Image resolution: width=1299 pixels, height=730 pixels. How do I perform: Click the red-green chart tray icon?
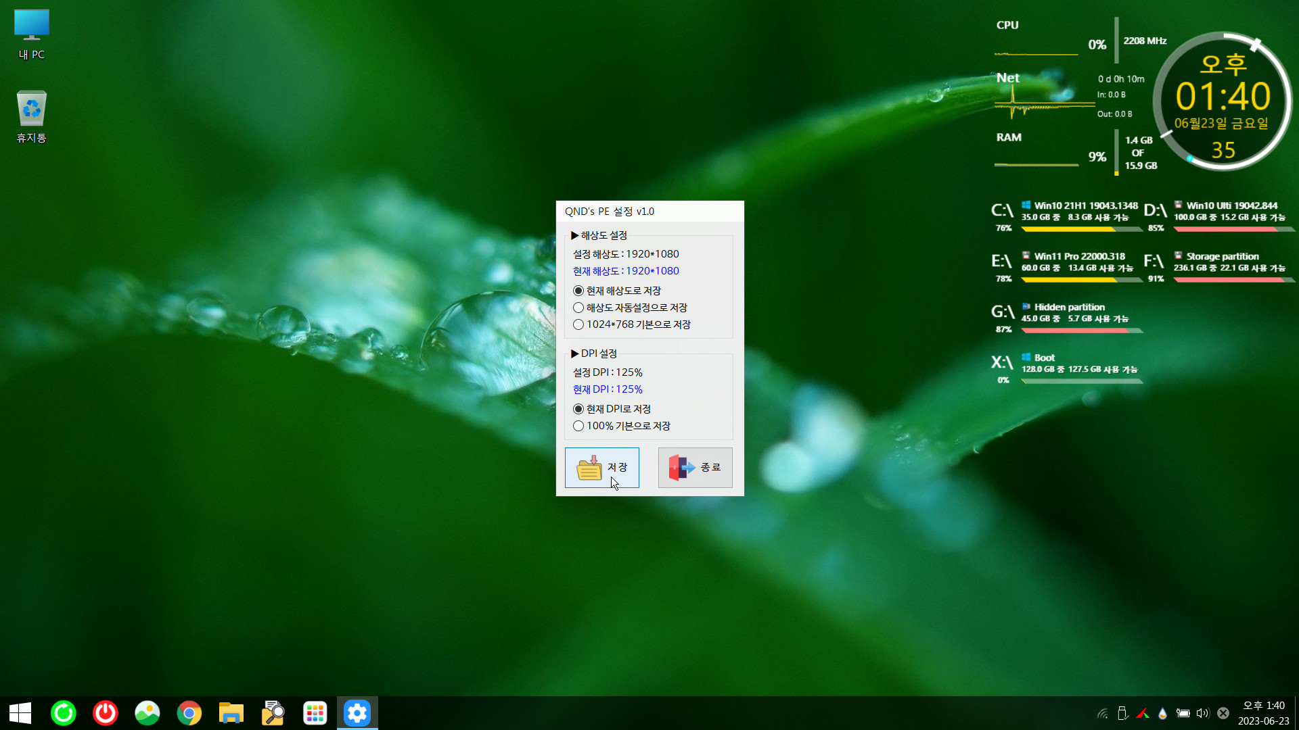(x=1143, y=713)
